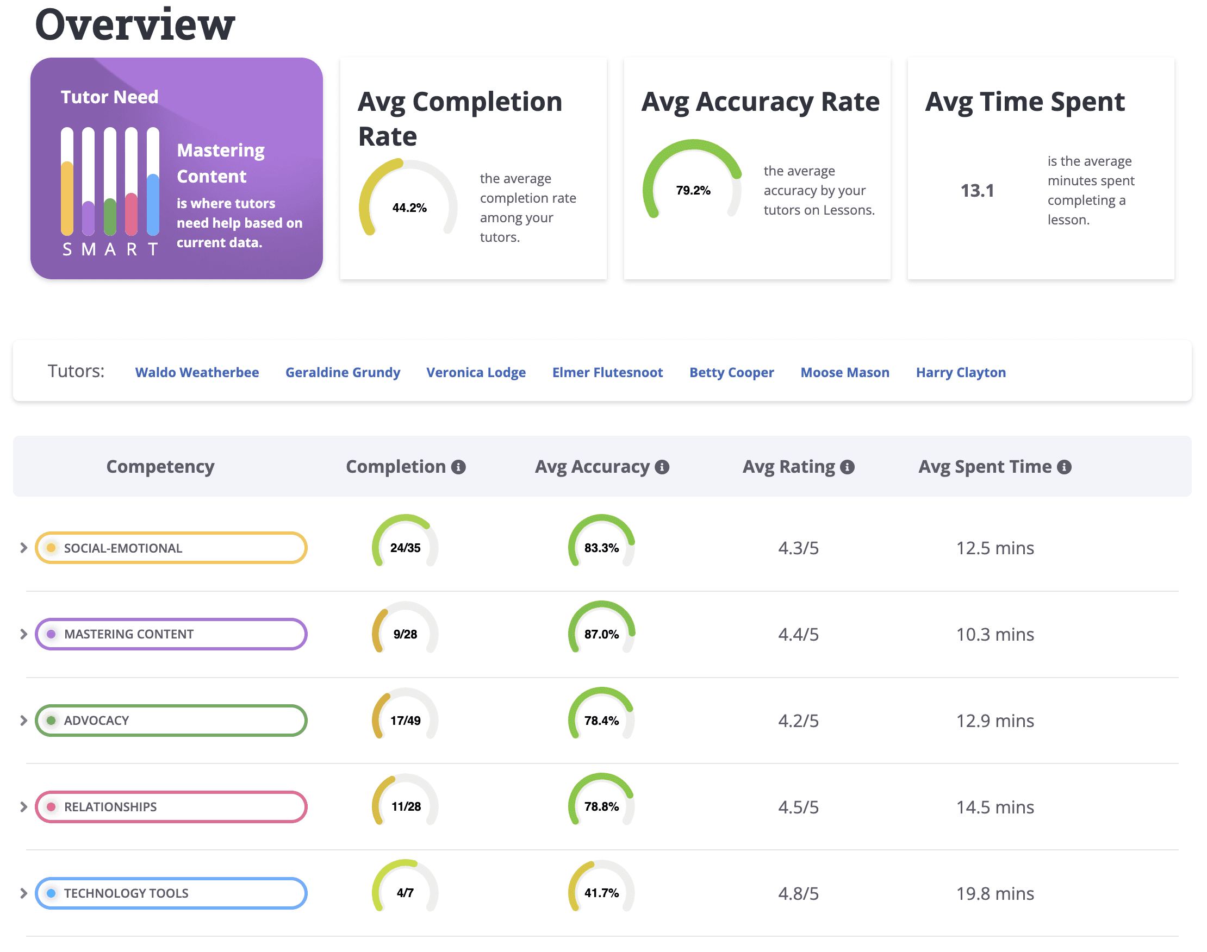Expand the Relationships row chevron

click(23, 807)
